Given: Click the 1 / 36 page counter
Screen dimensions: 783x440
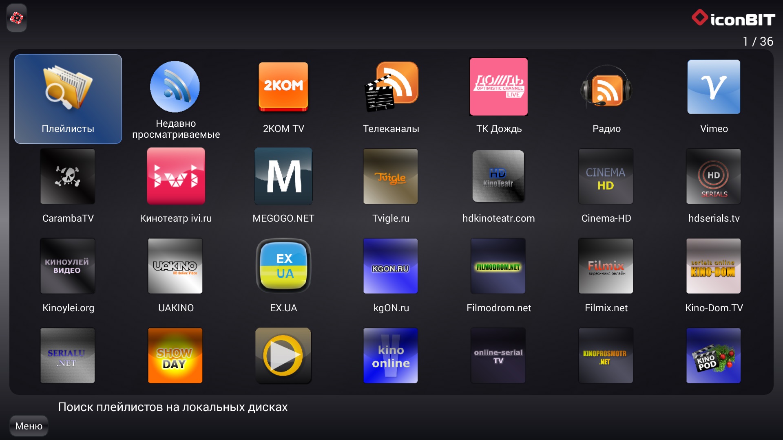Looking at the screenshot, I should tap(758, 42).
